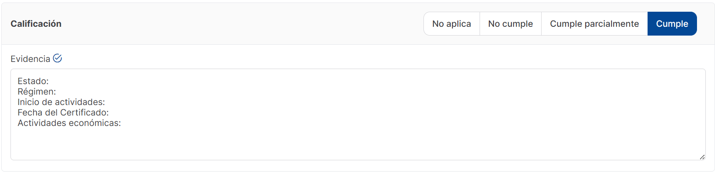Set rating to "Cumple parcialmente"
715x172 pixels.
[x=594, y=24]
